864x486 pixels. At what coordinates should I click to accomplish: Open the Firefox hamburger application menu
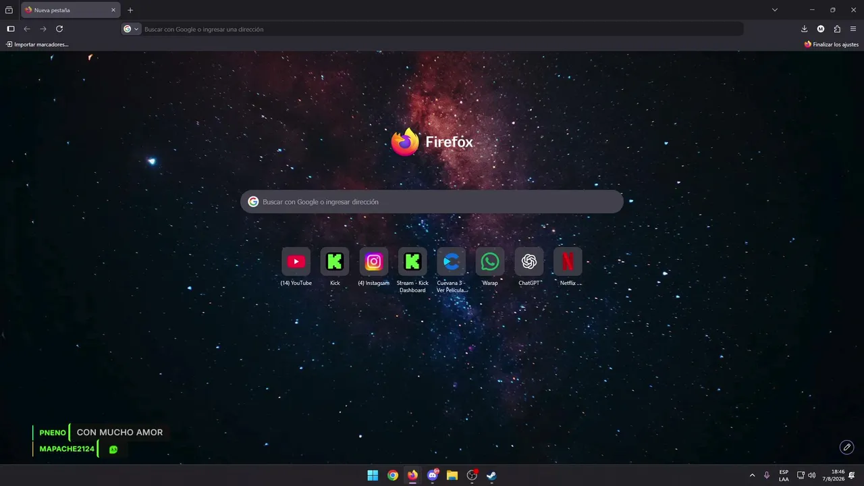853,29
